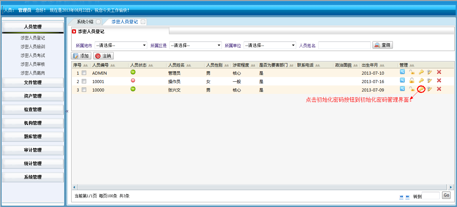Switch to 系统介绍 tab
The width and height of the screenshot is (457, 207).
[85, 22]
